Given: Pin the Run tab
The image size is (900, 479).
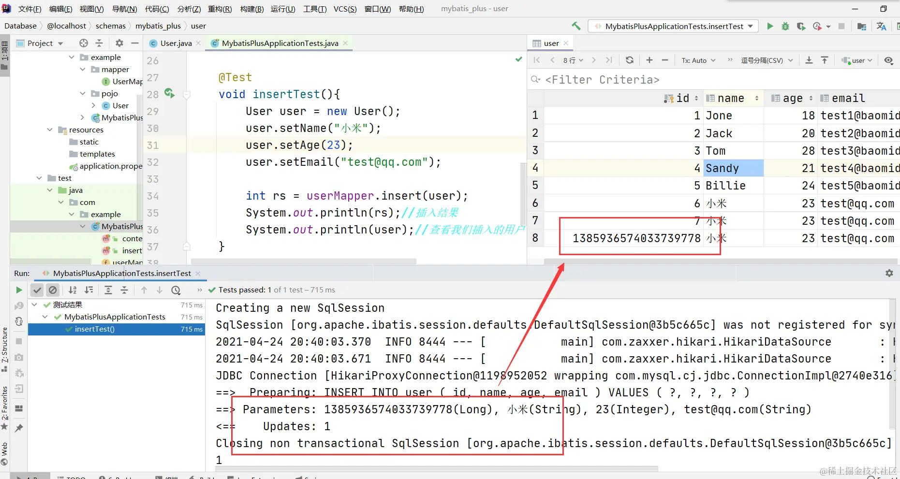Looking at the screenshot, I should [19, 428].
